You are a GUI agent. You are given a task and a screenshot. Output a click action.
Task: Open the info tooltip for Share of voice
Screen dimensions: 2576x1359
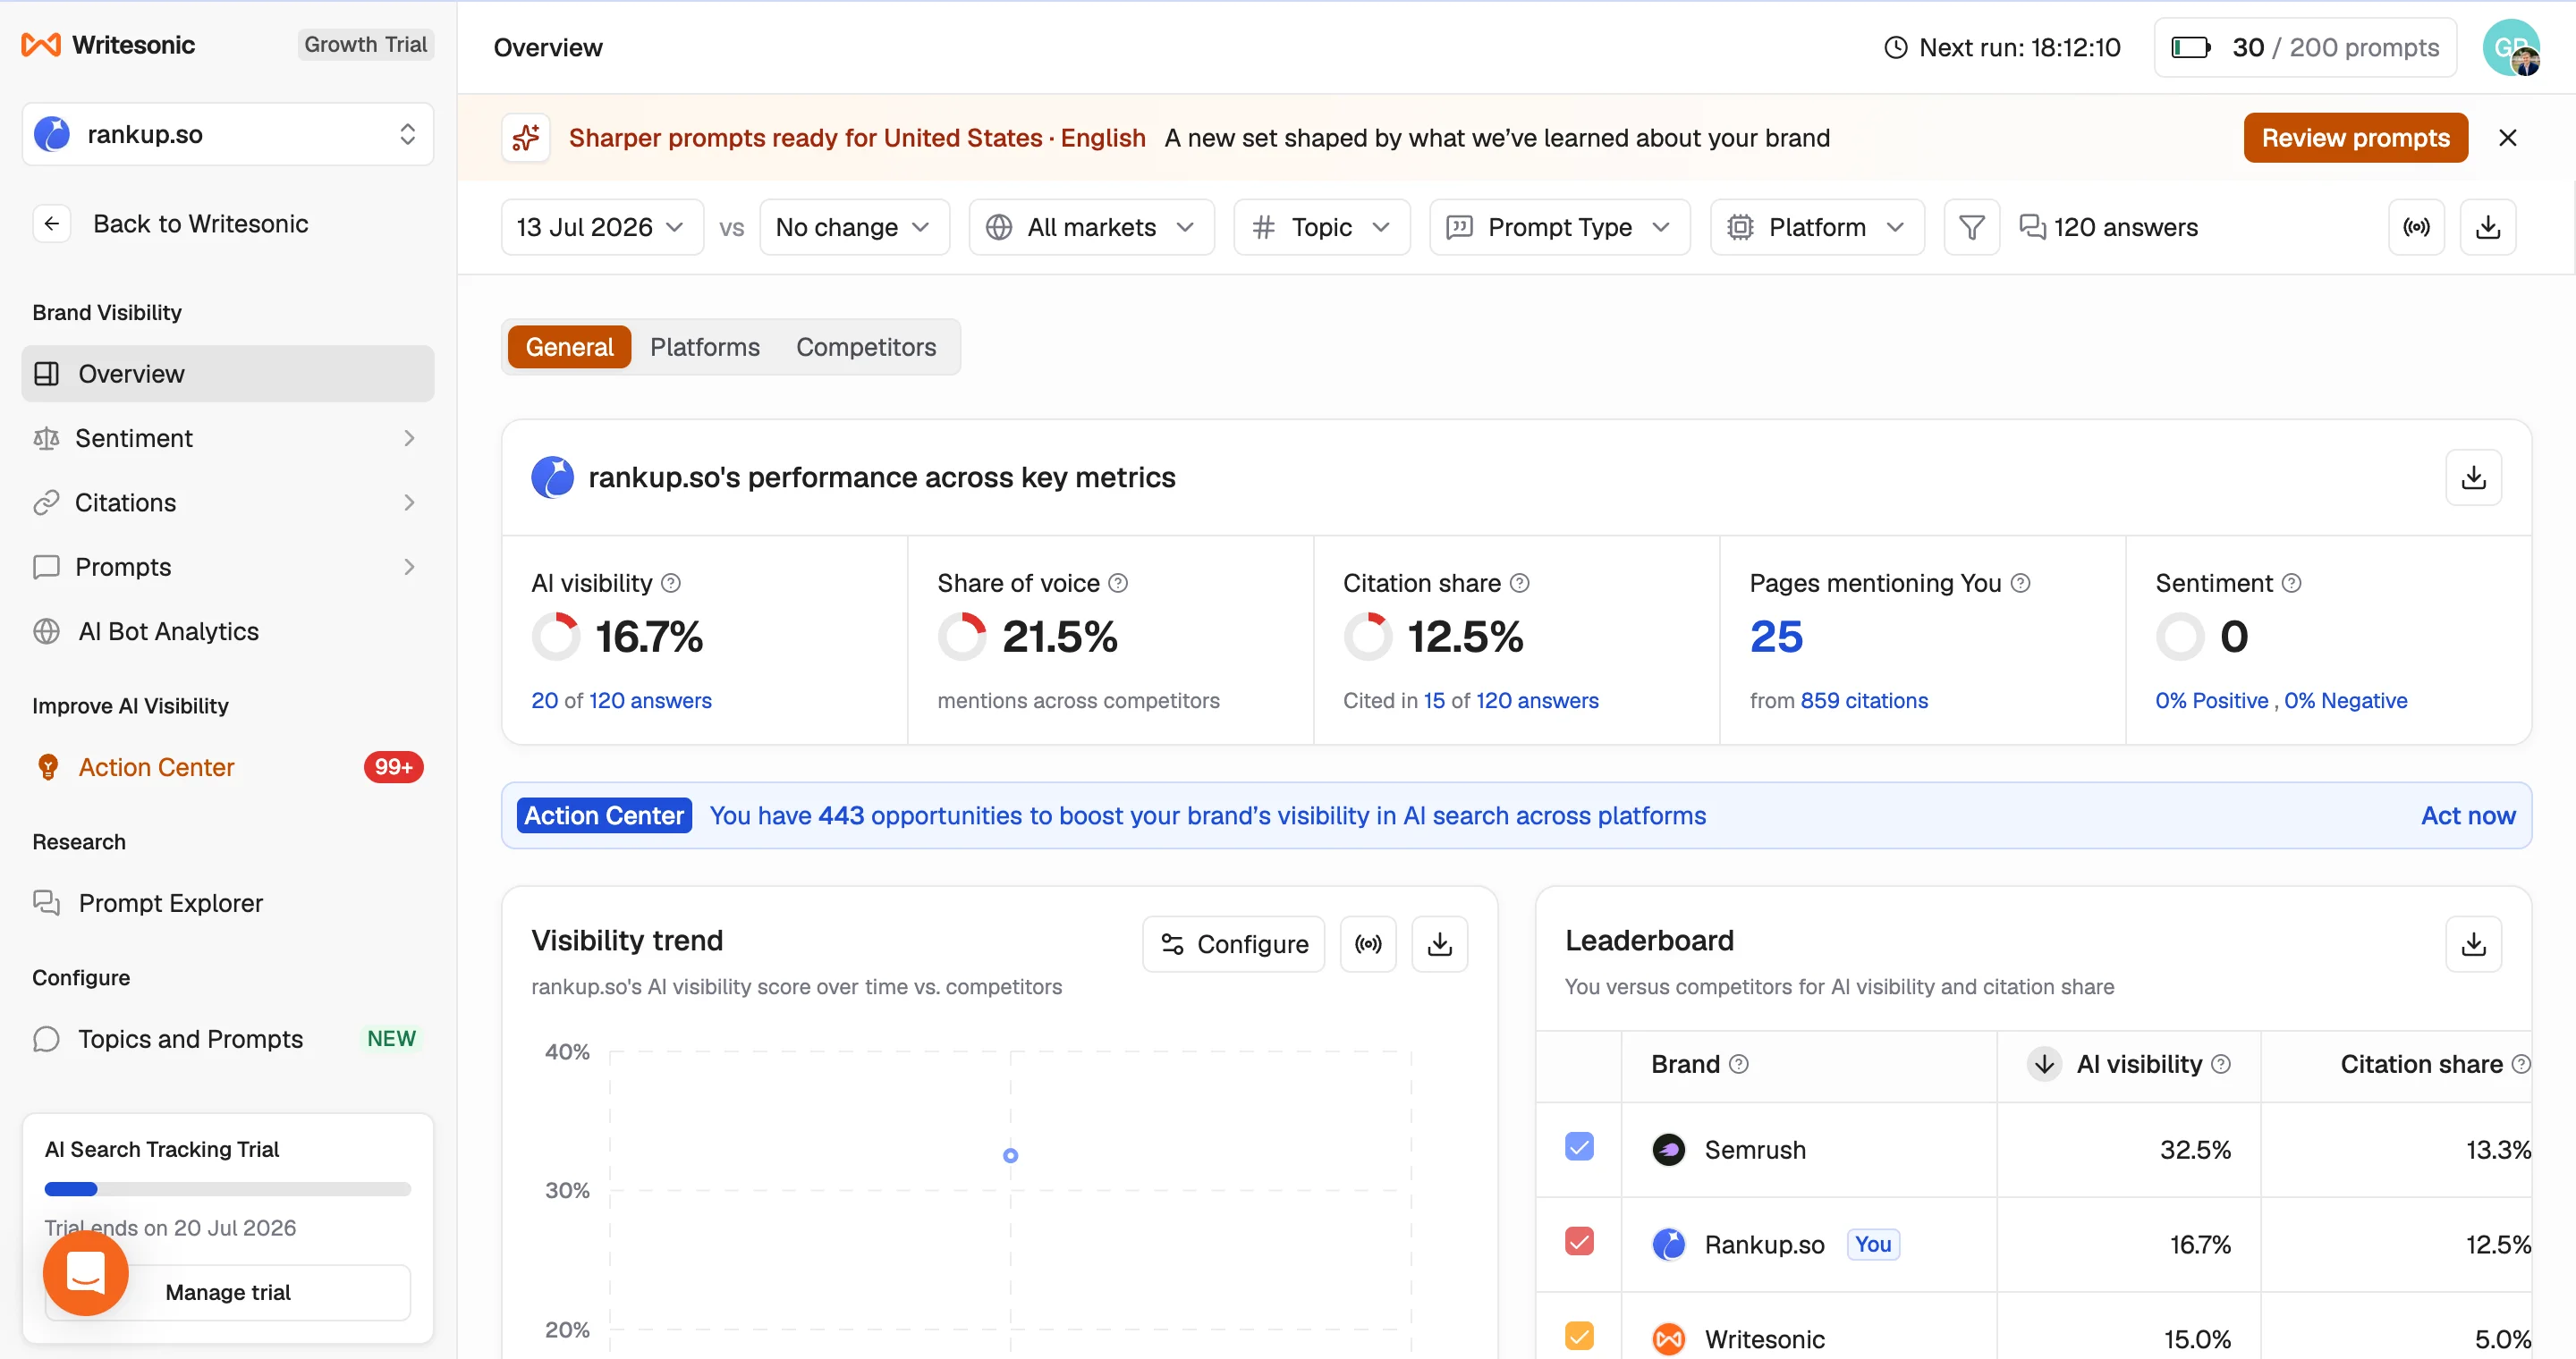1118,583
